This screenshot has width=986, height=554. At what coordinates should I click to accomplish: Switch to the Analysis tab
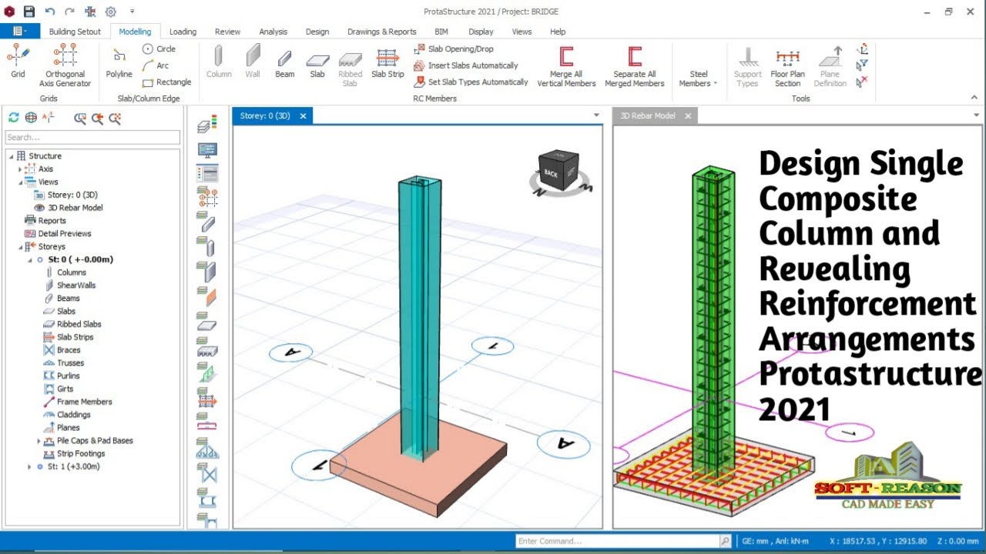tap(273, 32)
